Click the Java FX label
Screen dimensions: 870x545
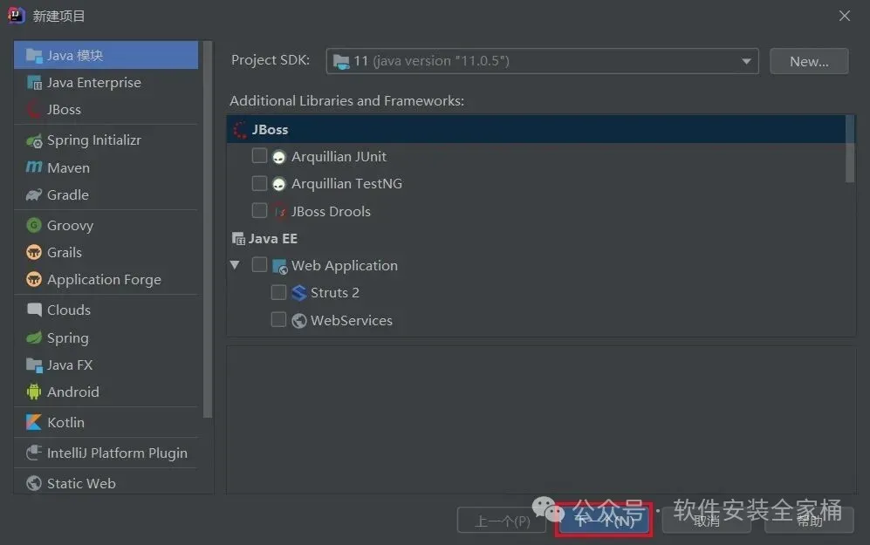click(x=70, y=364)
